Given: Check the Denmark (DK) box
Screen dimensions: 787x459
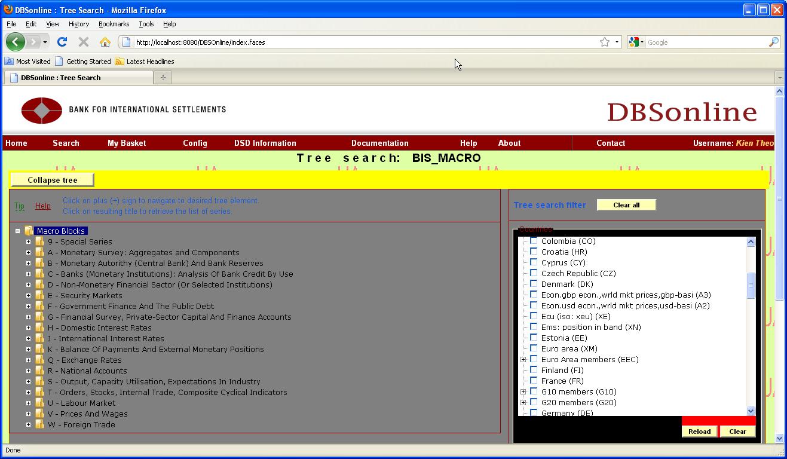Looking at the screenshot, I should (534, 284).
